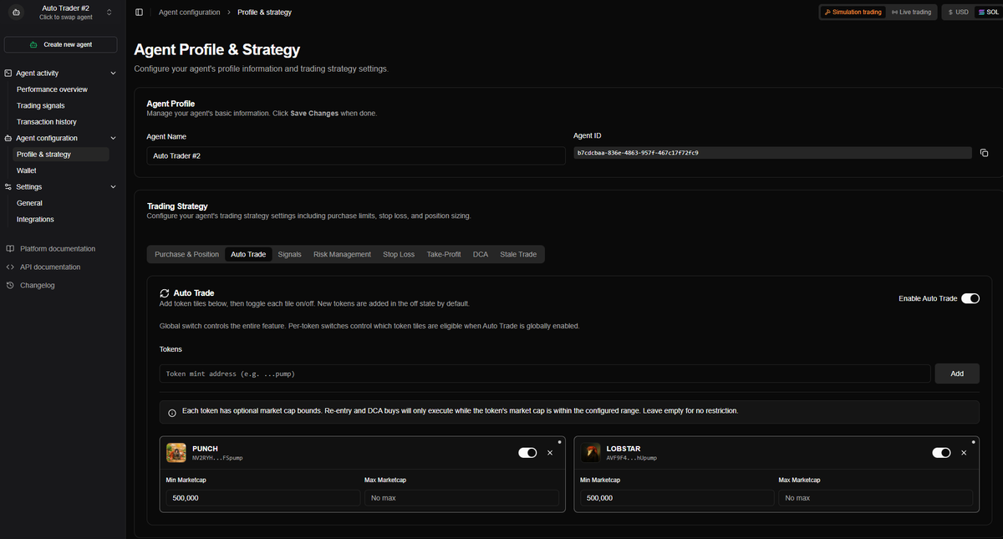The image size is (1003, 539).
Task: Toggle the LOBSTAR token switch
Action: pos(942,452)
